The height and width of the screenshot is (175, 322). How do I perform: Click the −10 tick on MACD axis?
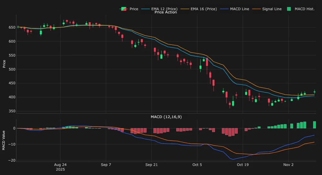click(12, 144)
